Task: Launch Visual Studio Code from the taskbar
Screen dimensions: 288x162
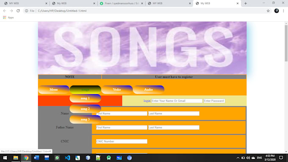Action: (67, 158)
